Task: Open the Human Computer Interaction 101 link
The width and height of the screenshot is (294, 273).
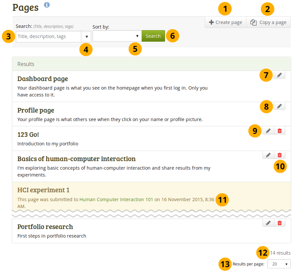Action: pyautogui.click(x=116, y=199)
